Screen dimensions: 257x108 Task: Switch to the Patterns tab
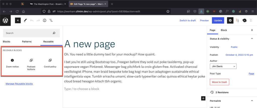pyautogui.click(x=27, y=41)
